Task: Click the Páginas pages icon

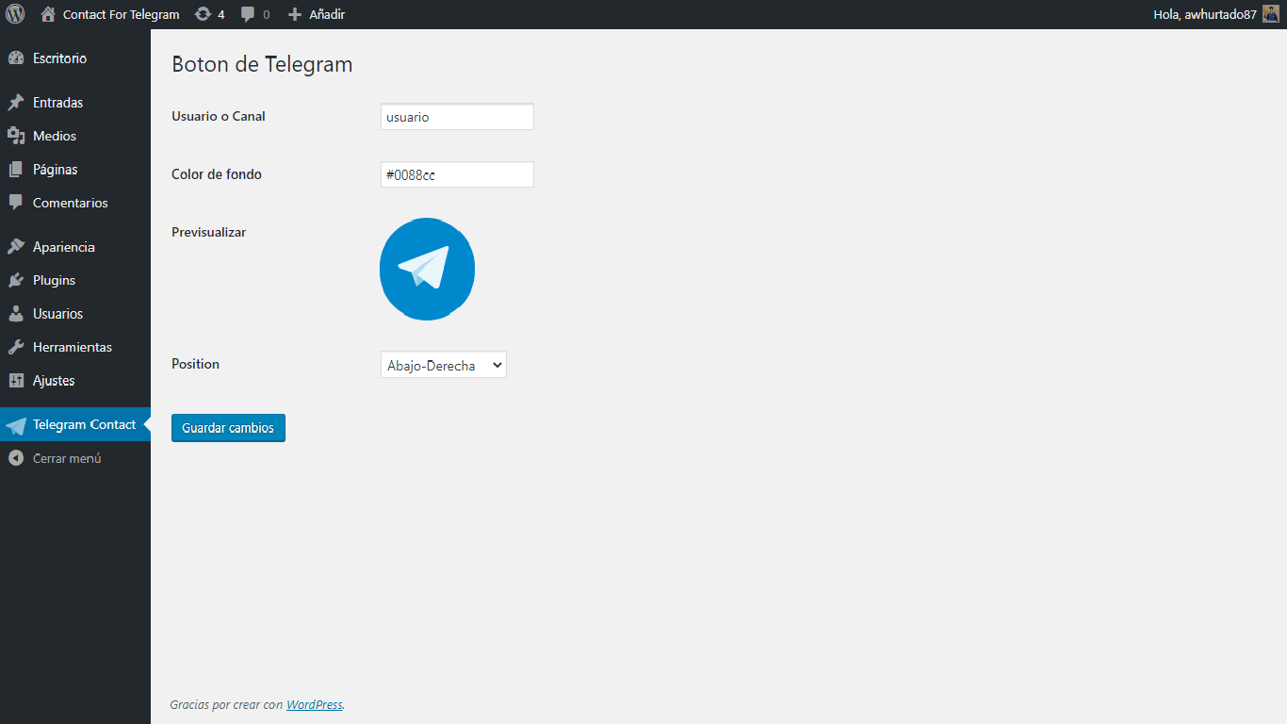Action: click(x=16, y=170)
